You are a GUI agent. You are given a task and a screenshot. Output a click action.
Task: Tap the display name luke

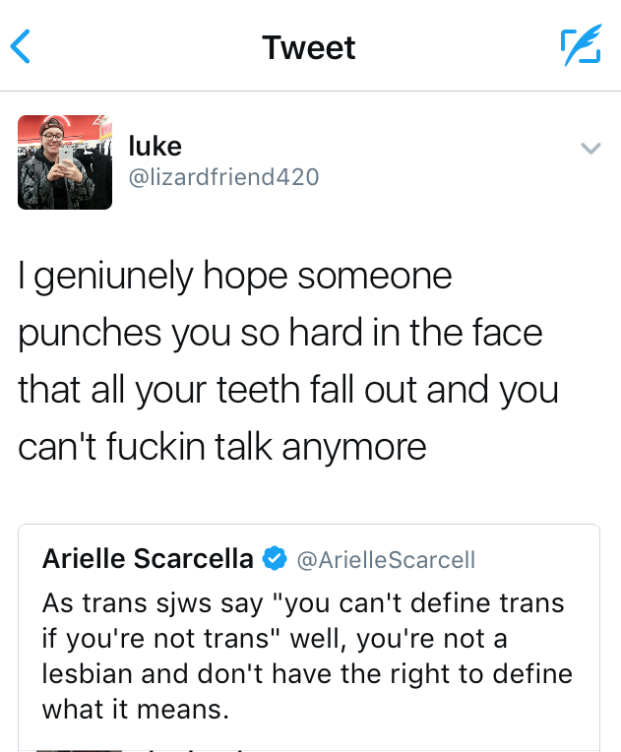(x=155, y=146)
